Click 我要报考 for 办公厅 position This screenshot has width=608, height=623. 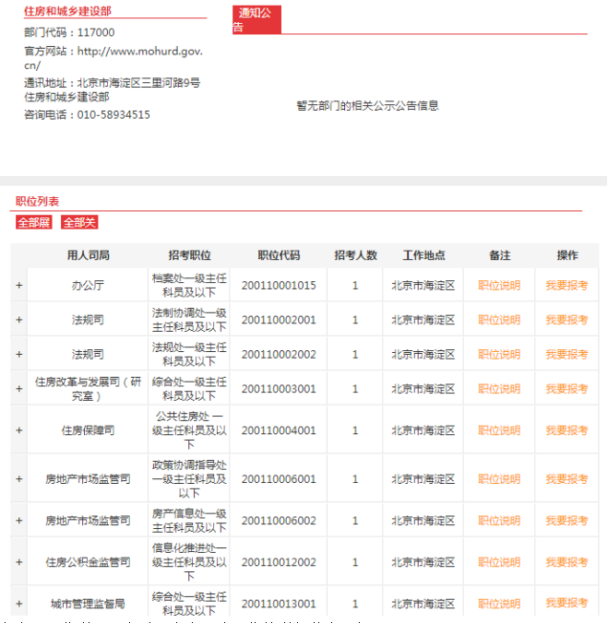coord(566,286)
